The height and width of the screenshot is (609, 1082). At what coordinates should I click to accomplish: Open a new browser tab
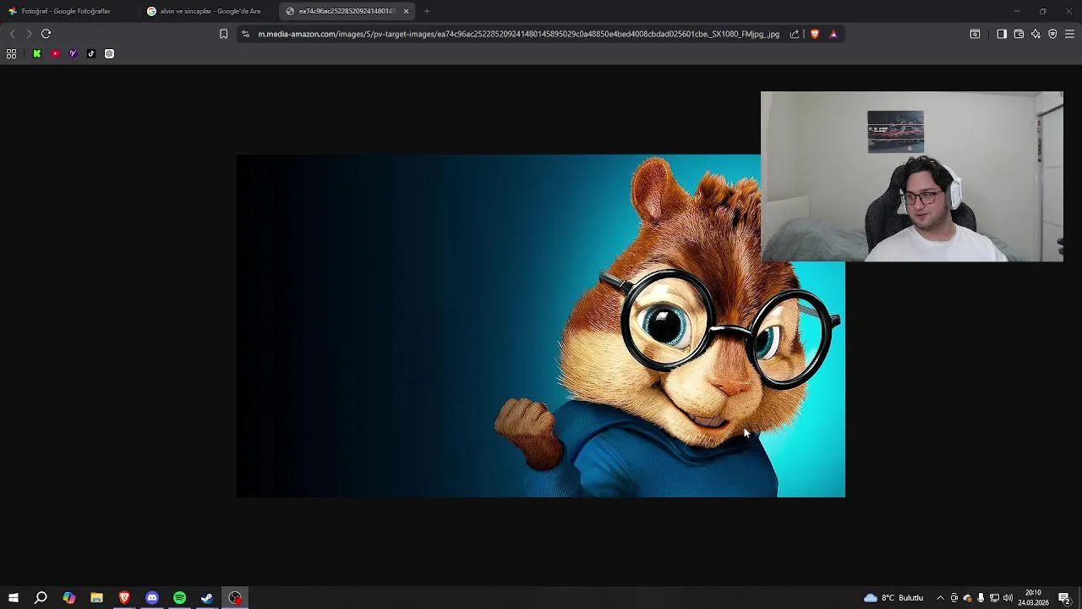click(x=427, y=11)
